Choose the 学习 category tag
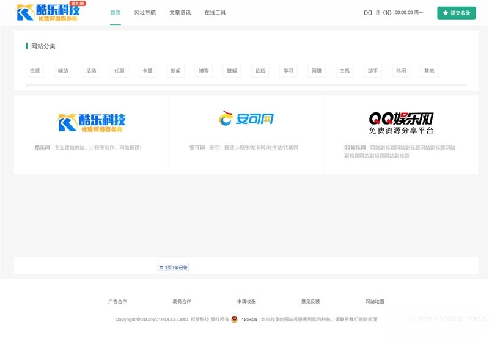 click(x=288, y=71)
